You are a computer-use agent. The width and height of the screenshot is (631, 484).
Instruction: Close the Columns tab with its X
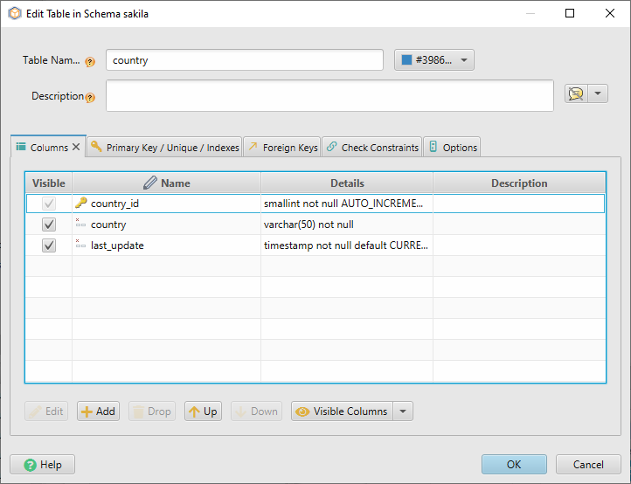pos(76,148)
